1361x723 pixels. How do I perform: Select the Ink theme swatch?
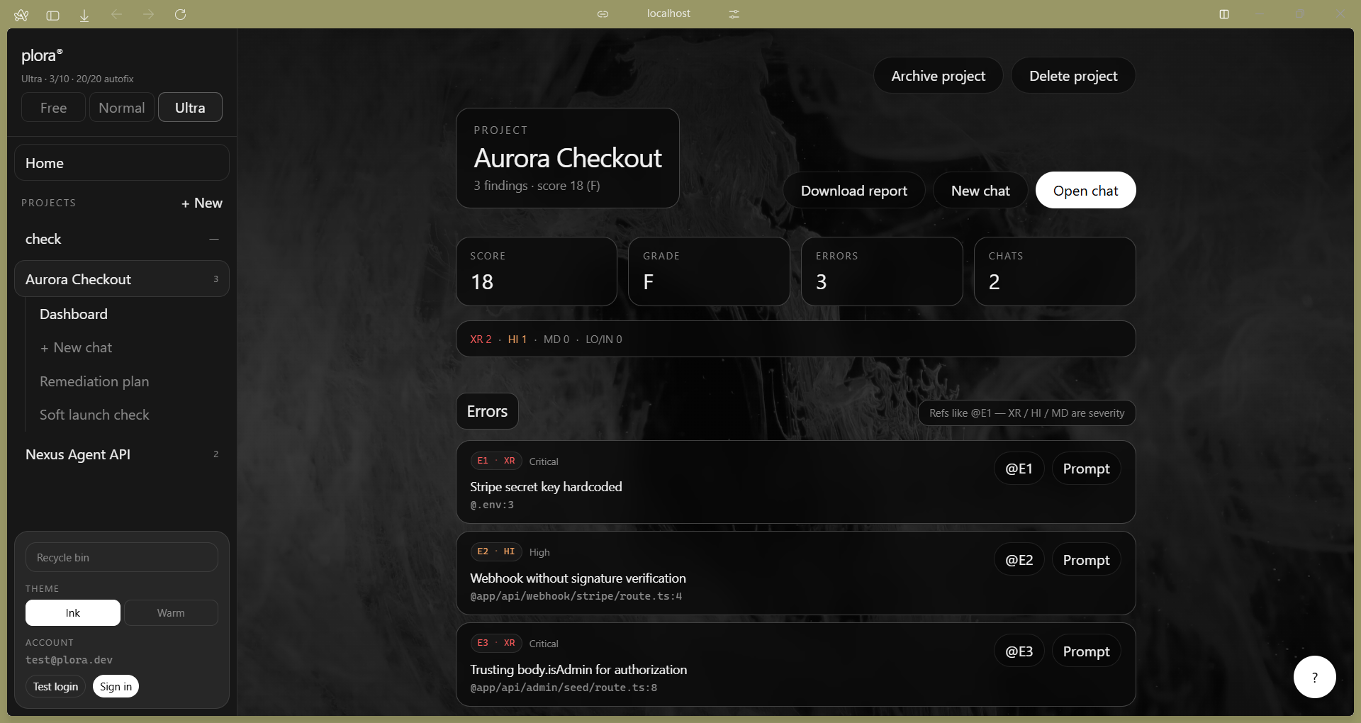73,613
